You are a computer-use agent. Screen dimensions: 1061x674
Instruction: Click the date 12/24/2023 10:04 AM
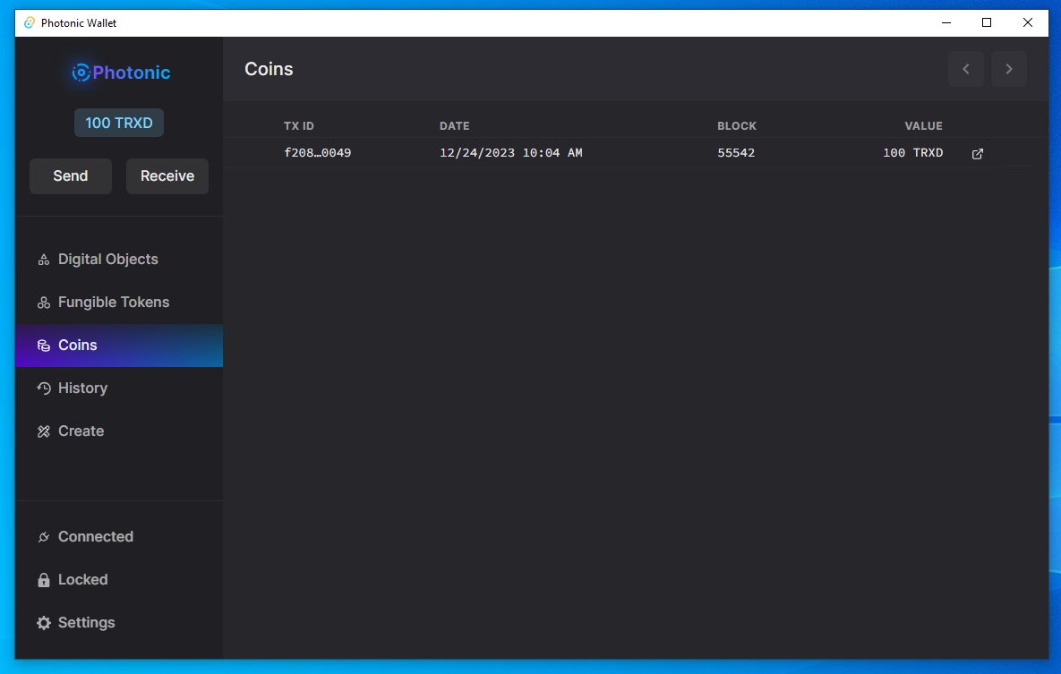pos(511,153)
